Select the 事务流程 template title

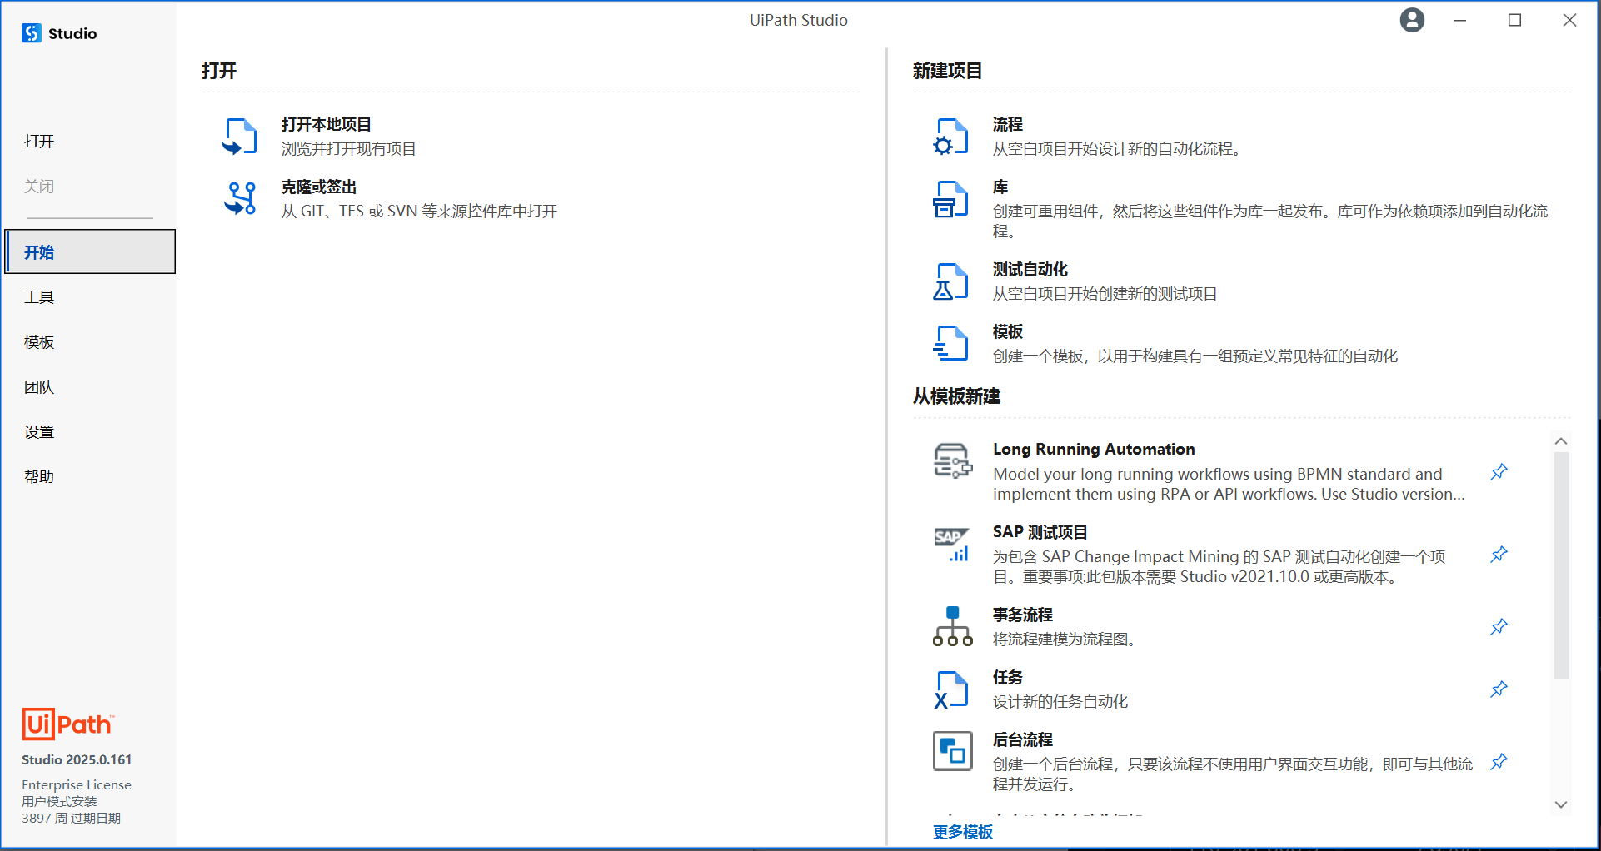pyautogui.click(x=1023, y=615)
